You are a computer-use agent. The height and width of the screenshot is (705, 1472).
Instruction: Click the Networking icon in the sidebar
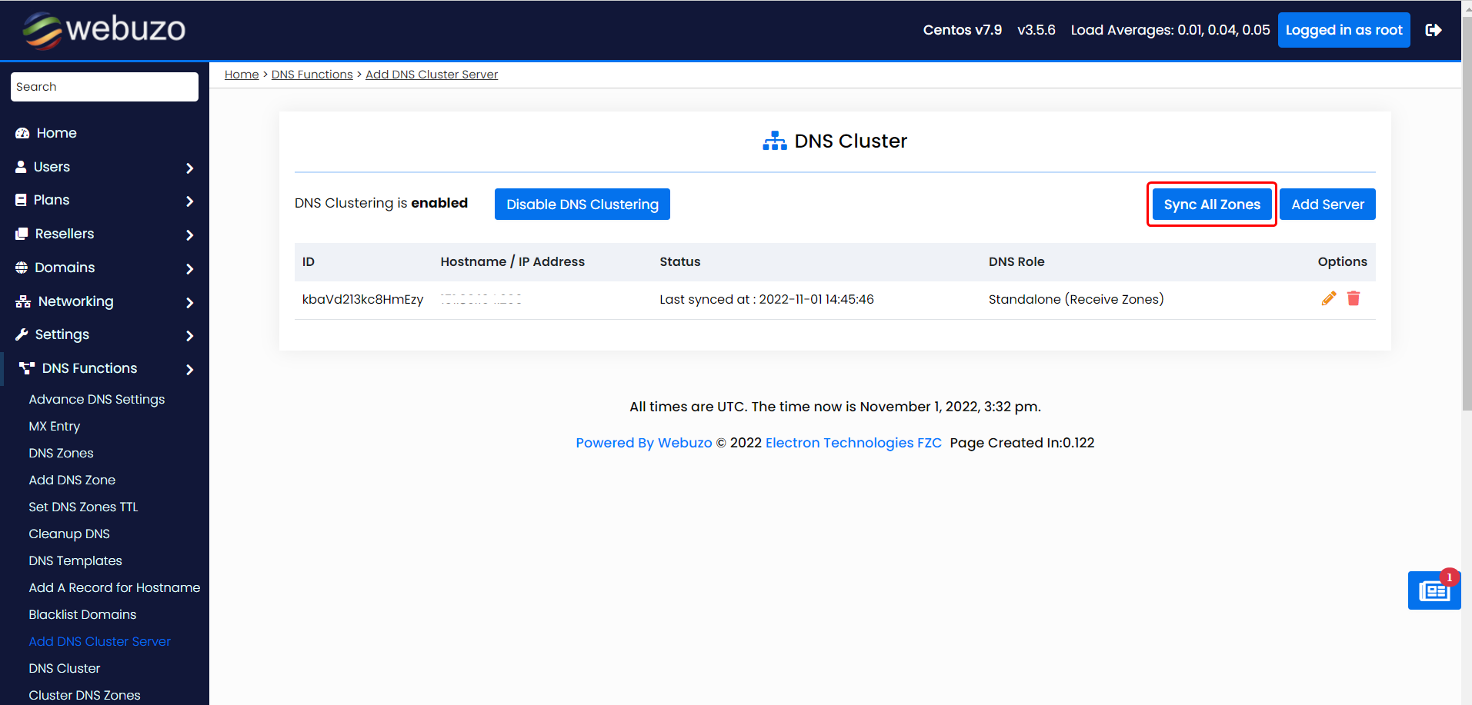tap(22, 301)
